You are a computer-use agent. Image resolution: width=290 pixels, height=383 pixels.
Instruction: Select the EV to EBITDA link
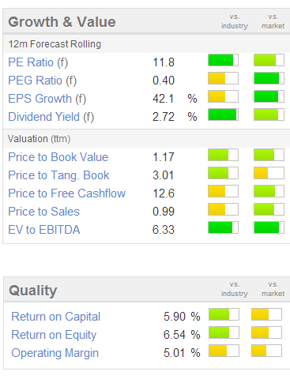click(44, 230)
